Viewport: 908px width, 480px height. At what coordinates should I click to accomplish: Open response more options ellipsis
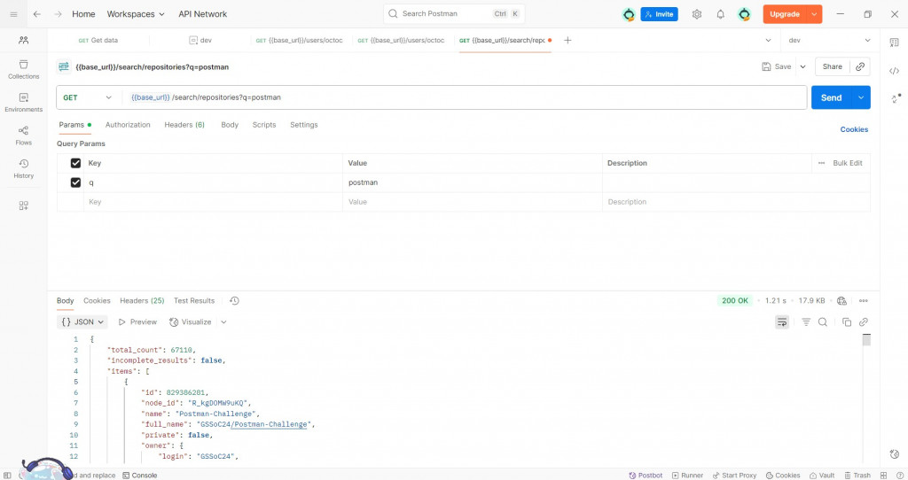[864, 301]
